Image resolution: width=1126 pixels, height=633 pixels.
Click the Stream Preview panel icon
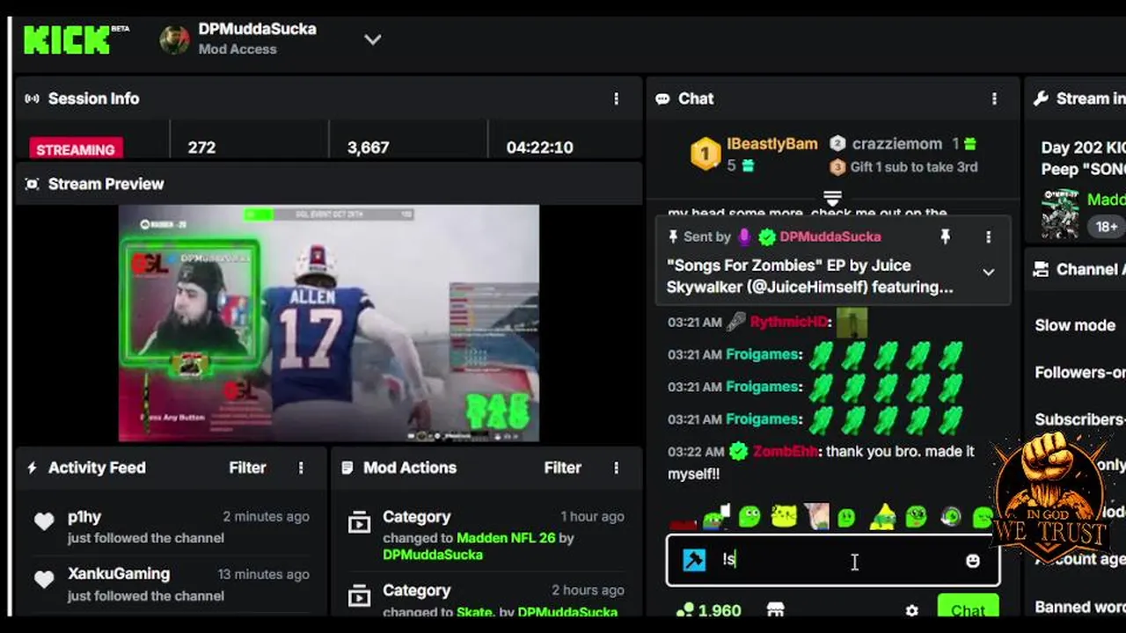coord(32,184)
